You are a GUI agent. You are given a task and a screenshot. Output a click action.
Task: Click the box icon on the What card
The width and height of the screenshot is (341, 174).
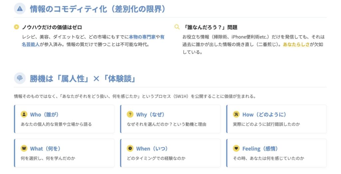(x=24, y=148)
